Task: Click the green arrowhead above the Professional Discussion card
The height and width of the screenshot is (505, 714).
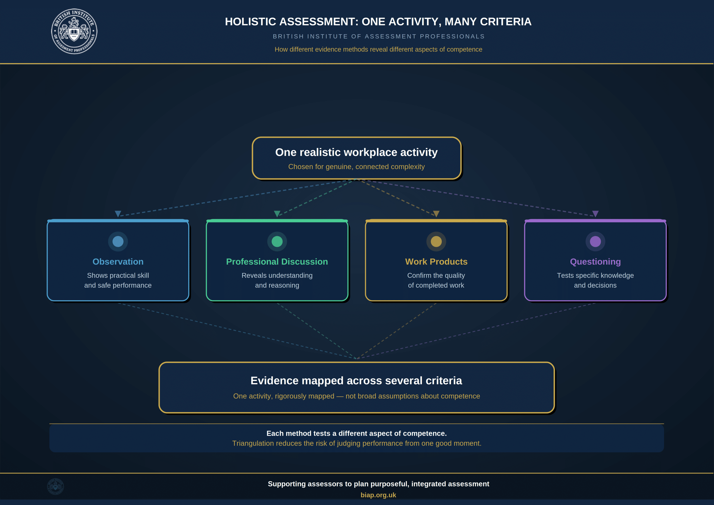Action: [277, 214]
